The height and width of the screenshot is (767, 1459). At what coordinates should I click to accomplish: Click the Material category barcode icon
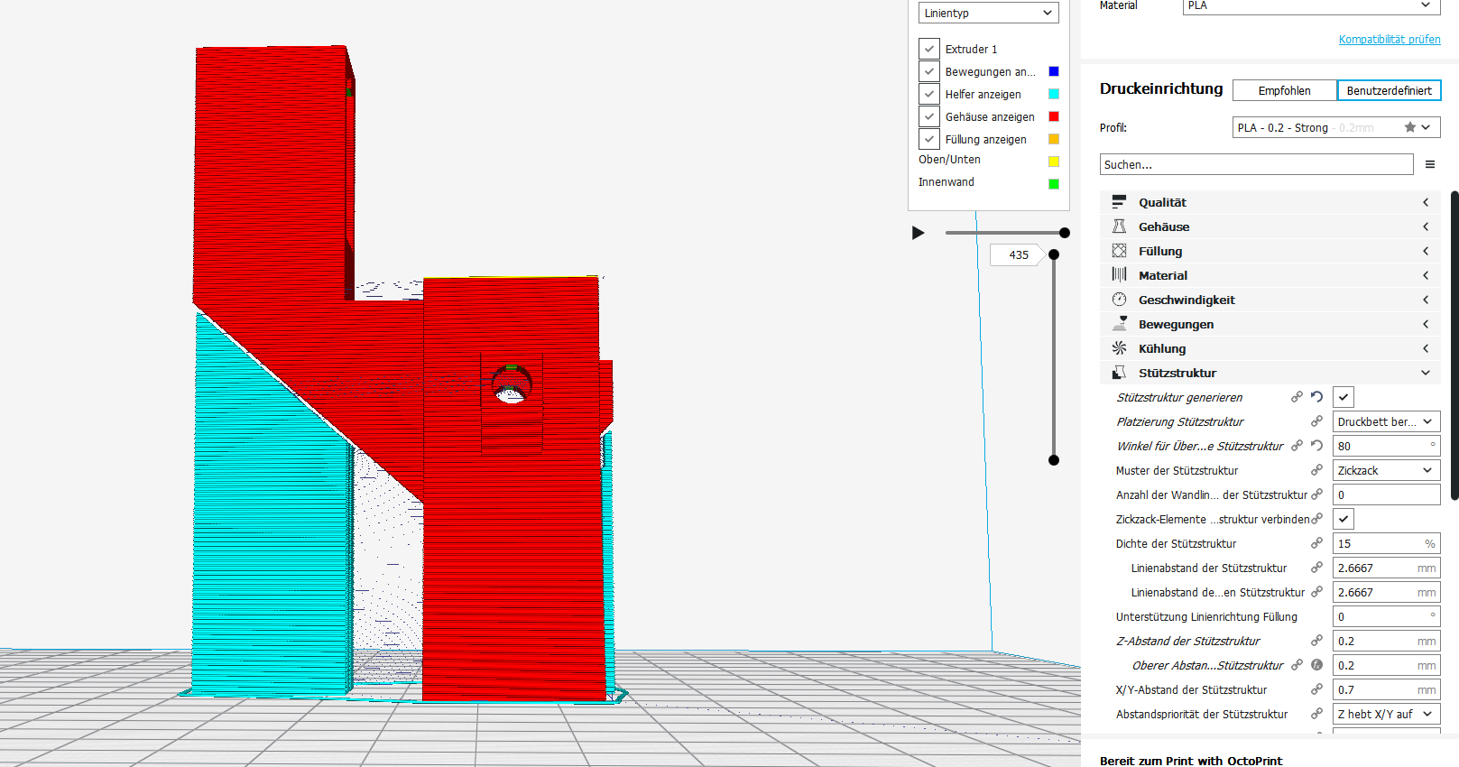(x=1119, y=275)
